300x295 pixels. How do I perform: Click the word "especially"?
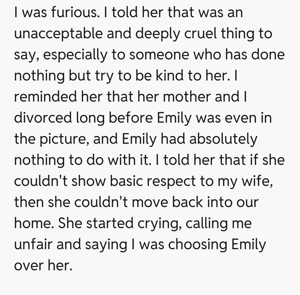(x=74, y=55)
